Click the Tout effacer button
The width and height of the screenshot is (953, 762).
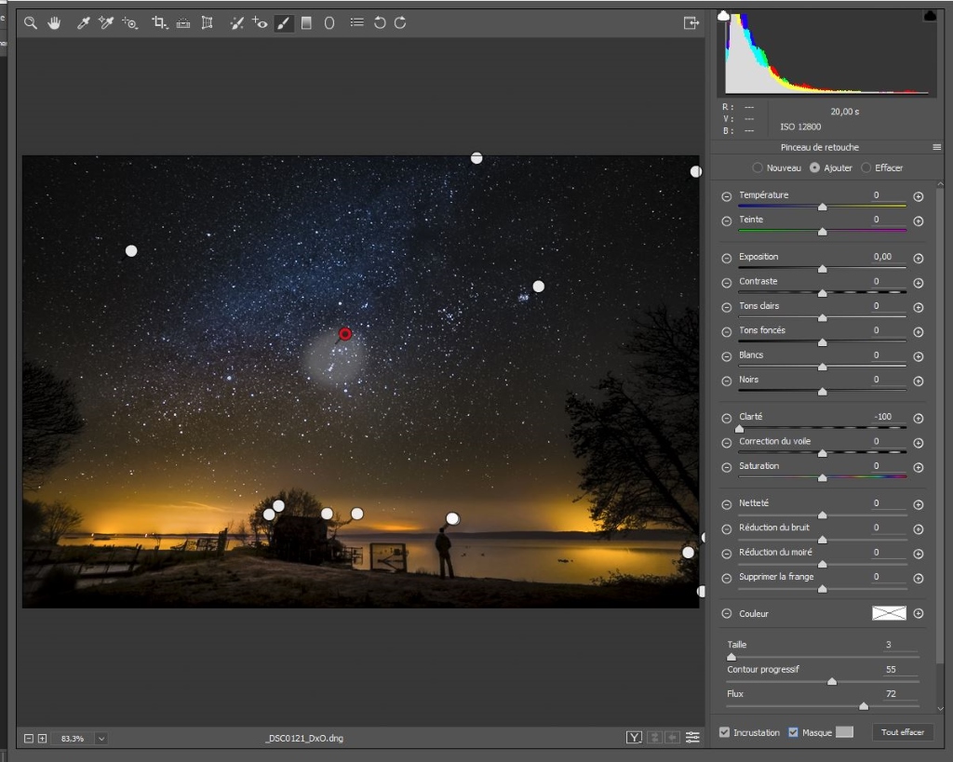pos(902,733)
